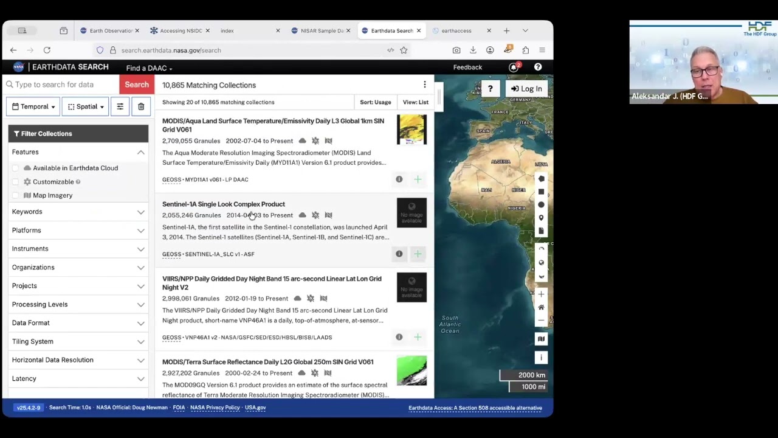The height and width of the screenshot is (438, 778).
Task: Open browser hamburger menu
Action: (542, 50)
